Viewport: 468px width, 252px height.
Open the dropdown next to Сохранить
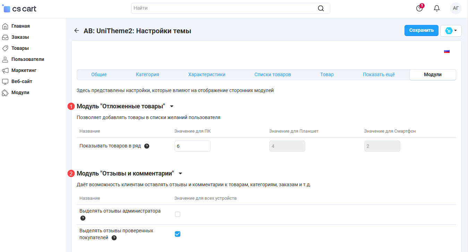point(451,30)
